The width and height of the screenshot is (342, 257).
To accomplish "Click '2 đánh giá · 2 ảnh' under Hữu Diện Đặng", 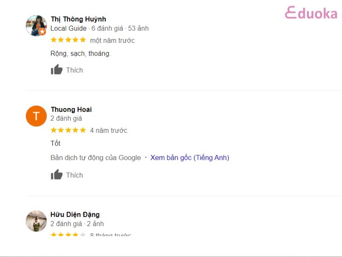I will pyautogui.click(x=77, y=224).
